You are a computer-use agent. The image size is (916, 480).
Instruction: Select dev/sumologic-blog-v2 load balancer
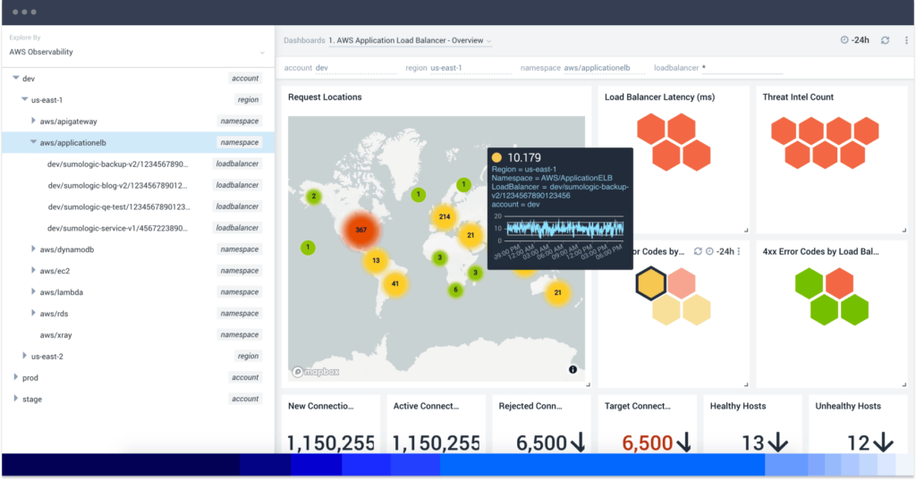tap(138, 185)
